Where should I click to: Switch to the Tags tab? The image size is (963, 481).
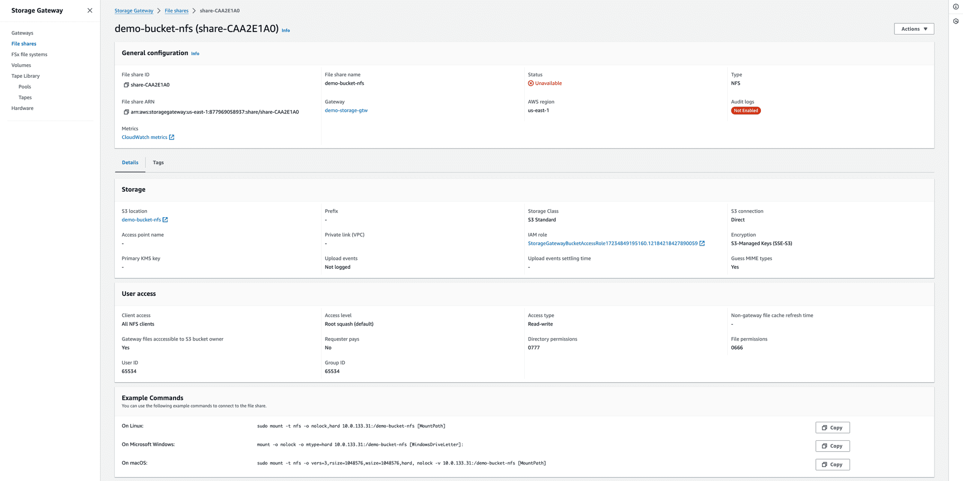158,163
